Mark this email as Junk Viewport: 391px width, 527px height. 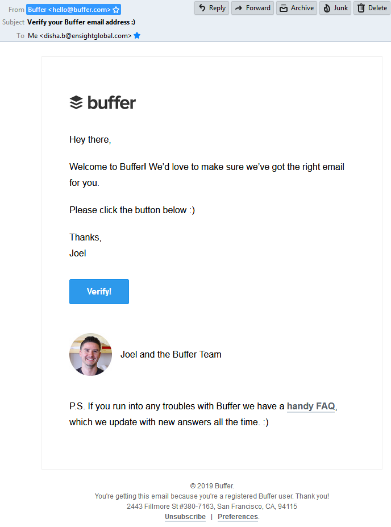(x=335, y=8)
